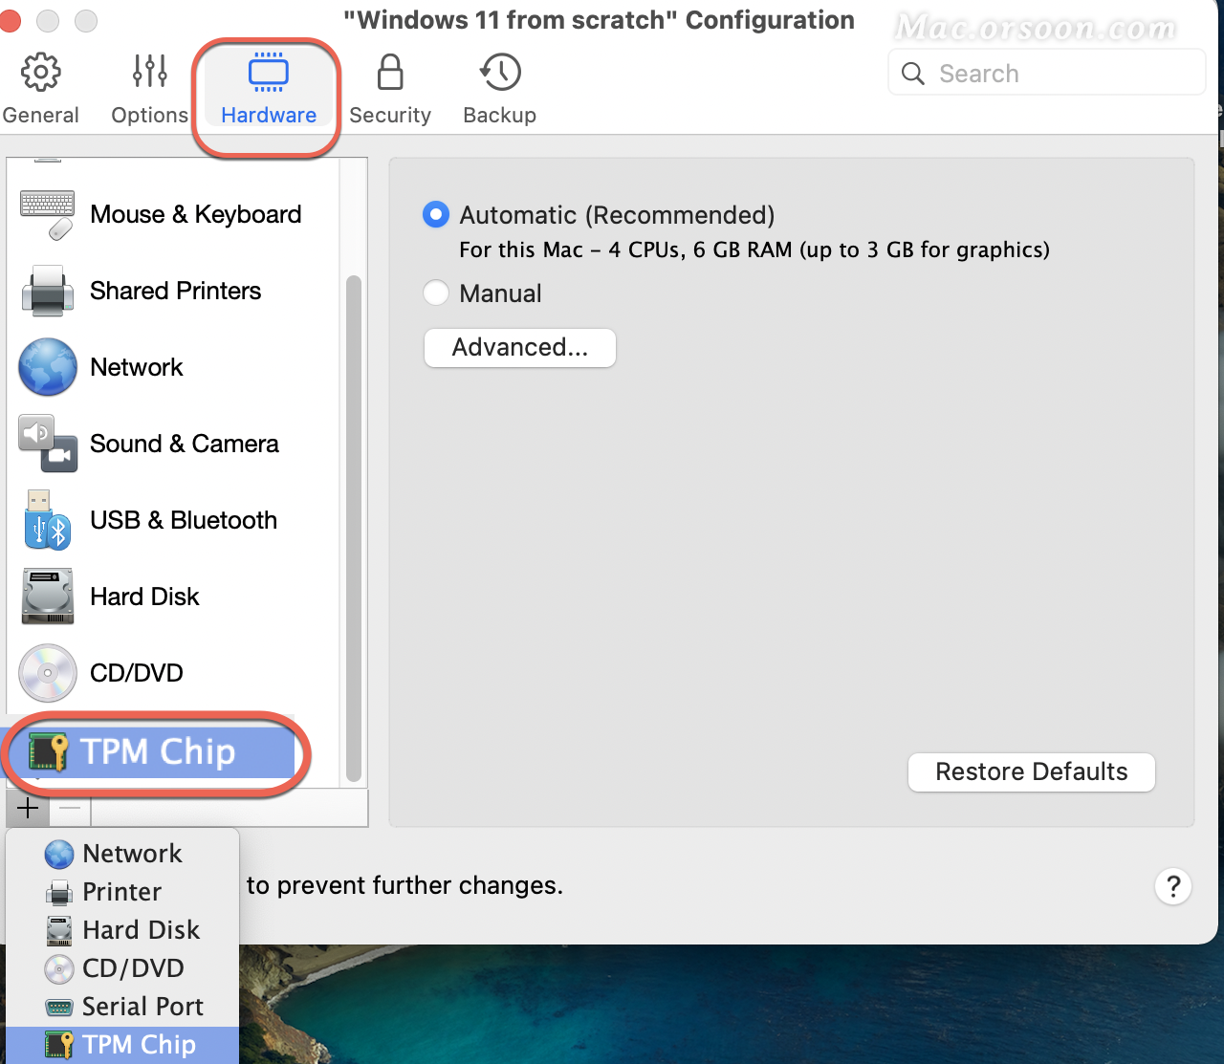Select the Manual radio button
This screenshot has height=1064, width=1224.
(x=436, y=293)
